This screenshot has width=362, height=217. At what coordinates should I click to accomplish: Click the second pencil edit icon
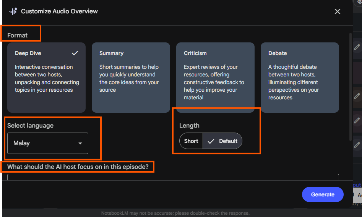point(357,95)
